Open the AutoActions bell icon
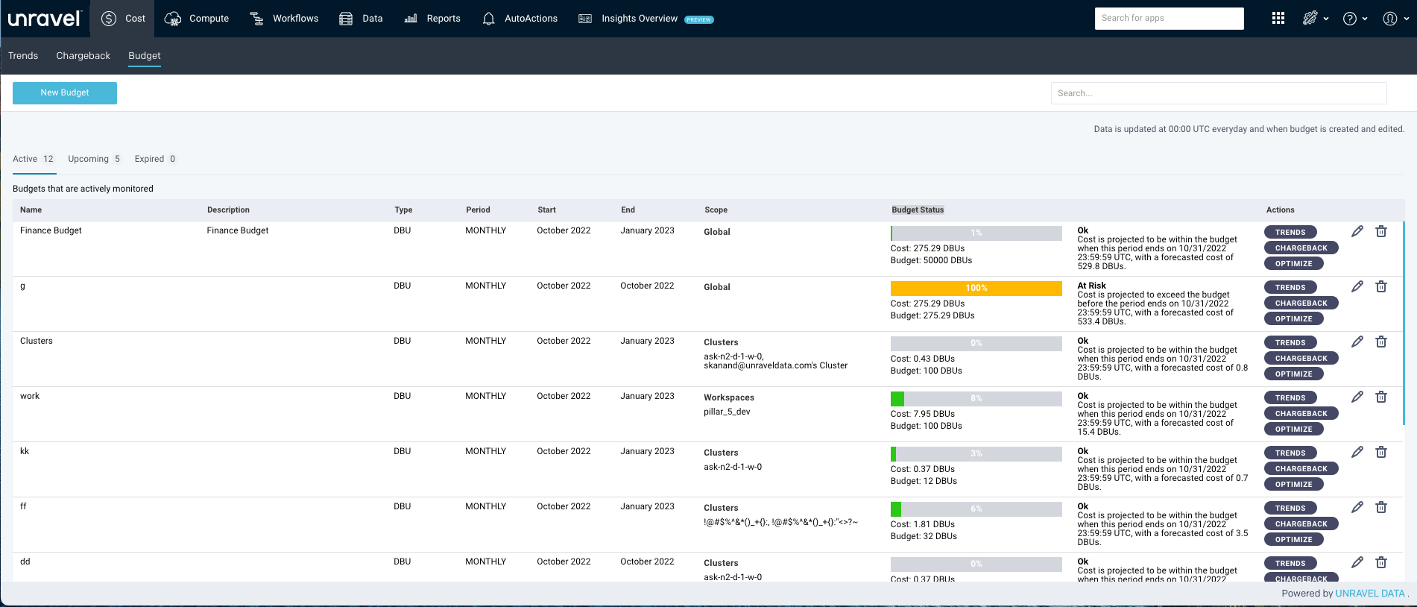The height and width of the screenshot is (607, 1417). tap(488, 19)
